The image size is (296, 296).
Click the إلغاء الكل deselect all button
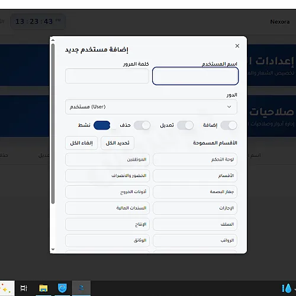coord(81,143)
